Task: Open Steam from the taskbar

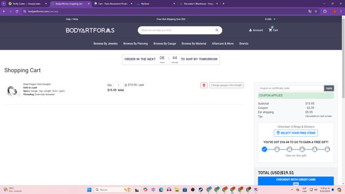Action: [x=201, y=190]
